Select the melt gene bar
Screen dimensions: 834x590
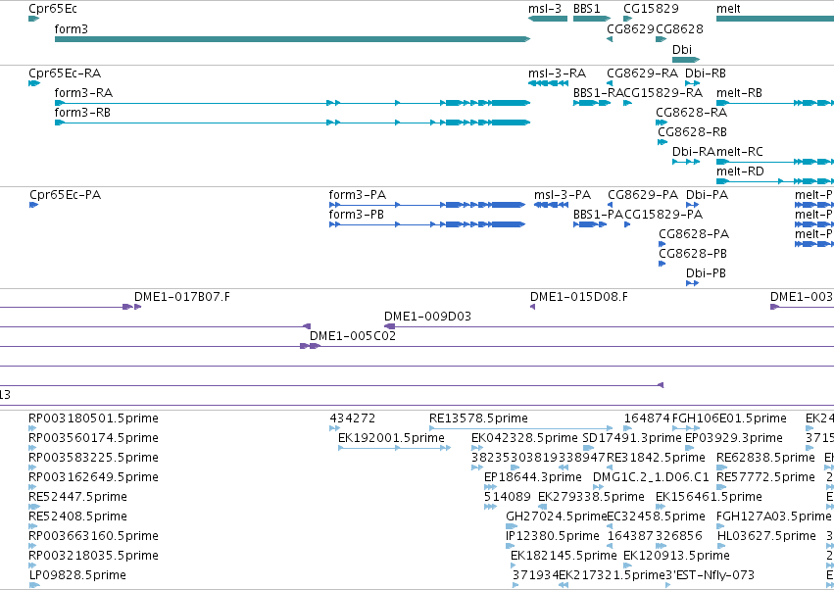click(775, 19)
